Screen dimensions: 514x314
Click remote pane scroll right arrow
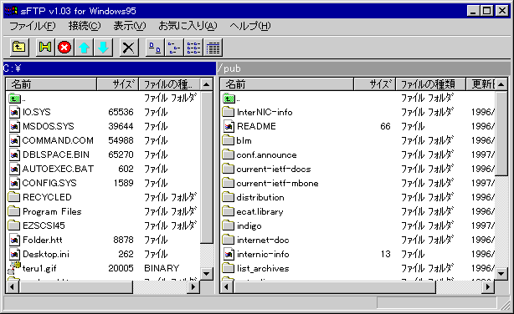click(488, 287)
